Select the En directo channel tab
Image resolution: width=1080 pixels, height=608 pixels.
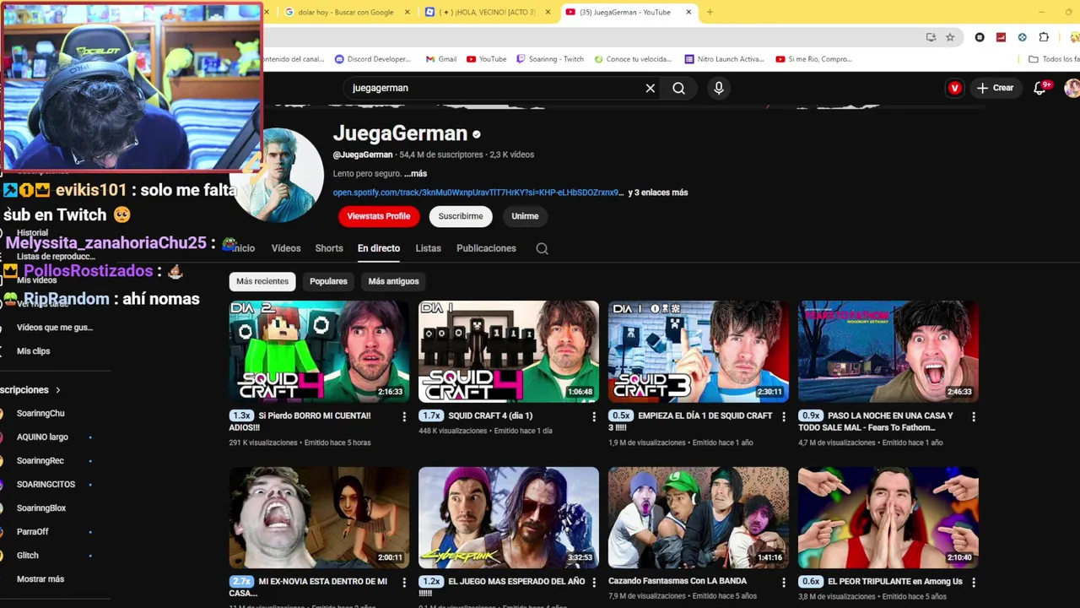point(379,248)
